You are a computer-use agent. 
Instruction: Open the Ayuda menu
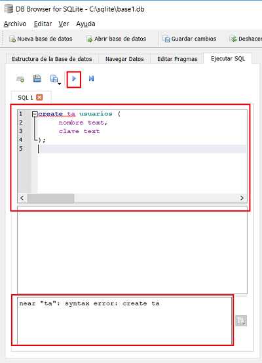86,24
